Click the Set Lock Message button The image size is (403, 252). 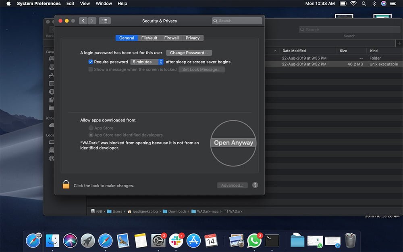[x=201, y=69]
